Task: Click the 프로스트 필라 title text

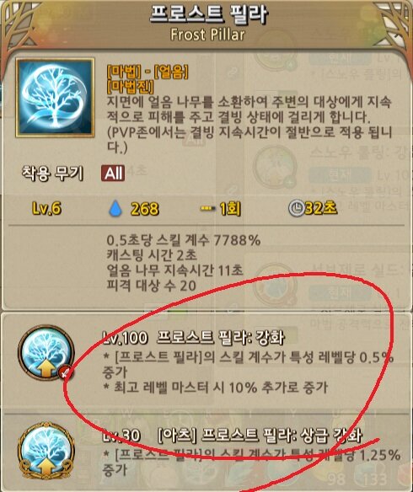Action: coord(208,15)
